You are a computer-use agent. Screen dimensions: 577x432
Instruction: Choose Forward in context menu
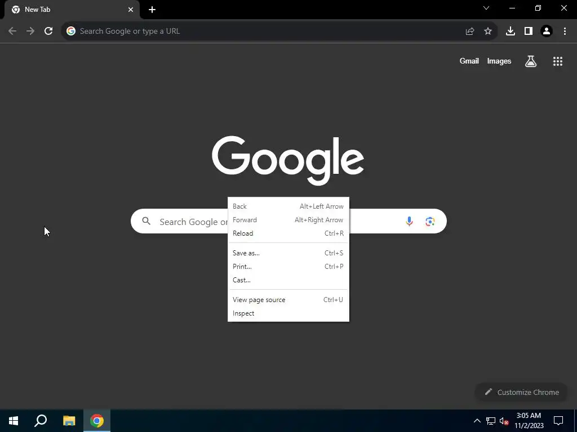288,220
